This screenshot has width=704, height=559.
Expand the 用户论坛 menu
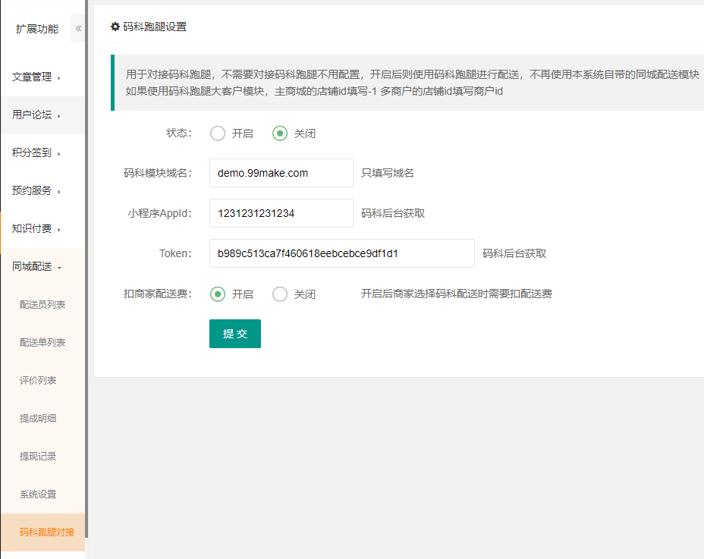[36, 115]
